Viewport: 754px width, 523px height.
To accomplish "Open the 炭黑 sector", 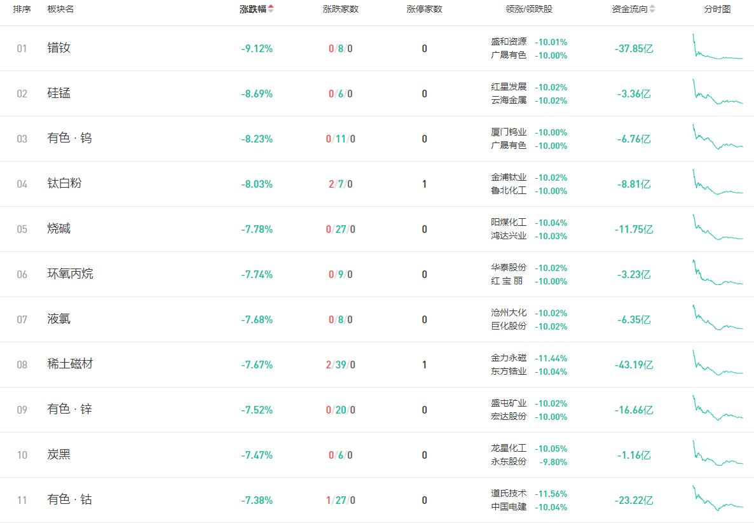I will (58, 455).
